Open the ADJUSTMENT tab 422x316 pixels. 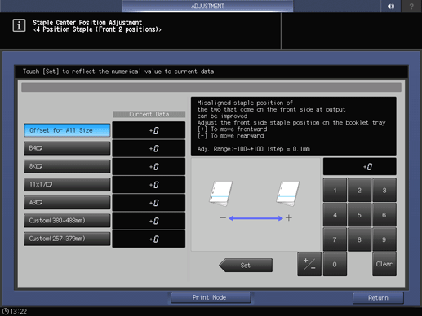tap(207, 6)
